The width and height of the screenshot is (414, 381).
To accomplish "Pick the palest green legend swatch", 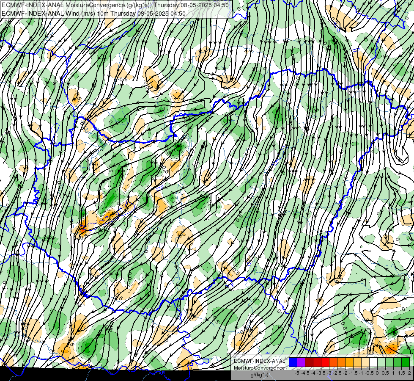I will 381,362.
